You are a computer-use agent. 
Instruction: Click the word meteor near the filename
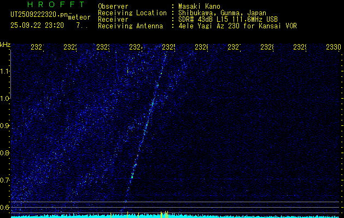(79, 17)
